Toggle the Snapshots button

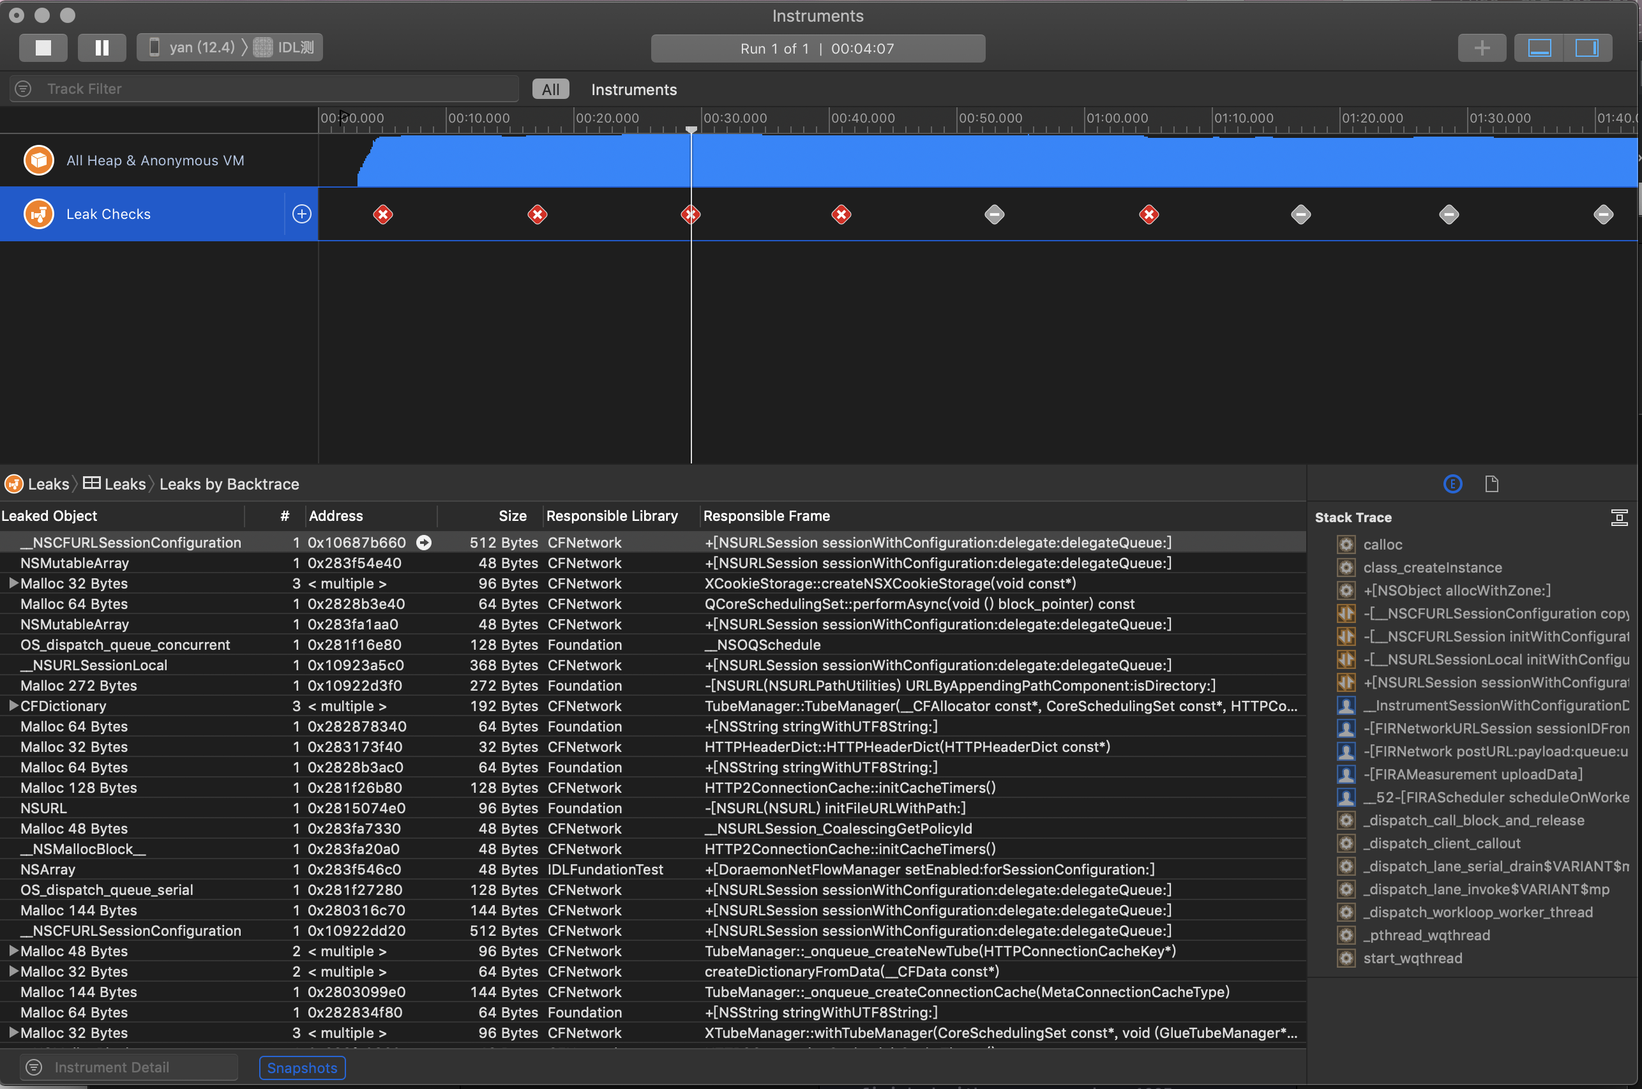[301, 1067]
